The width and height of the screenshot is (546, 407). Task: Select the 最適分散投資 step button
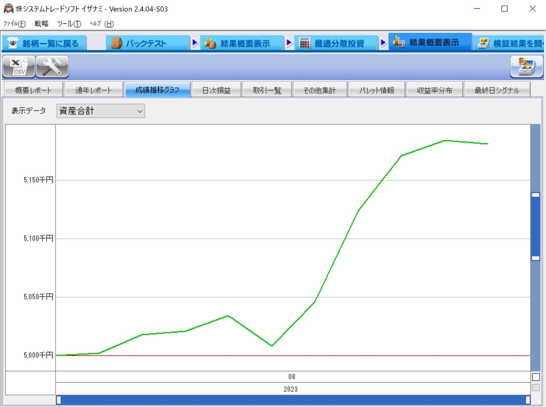[336, 43]
